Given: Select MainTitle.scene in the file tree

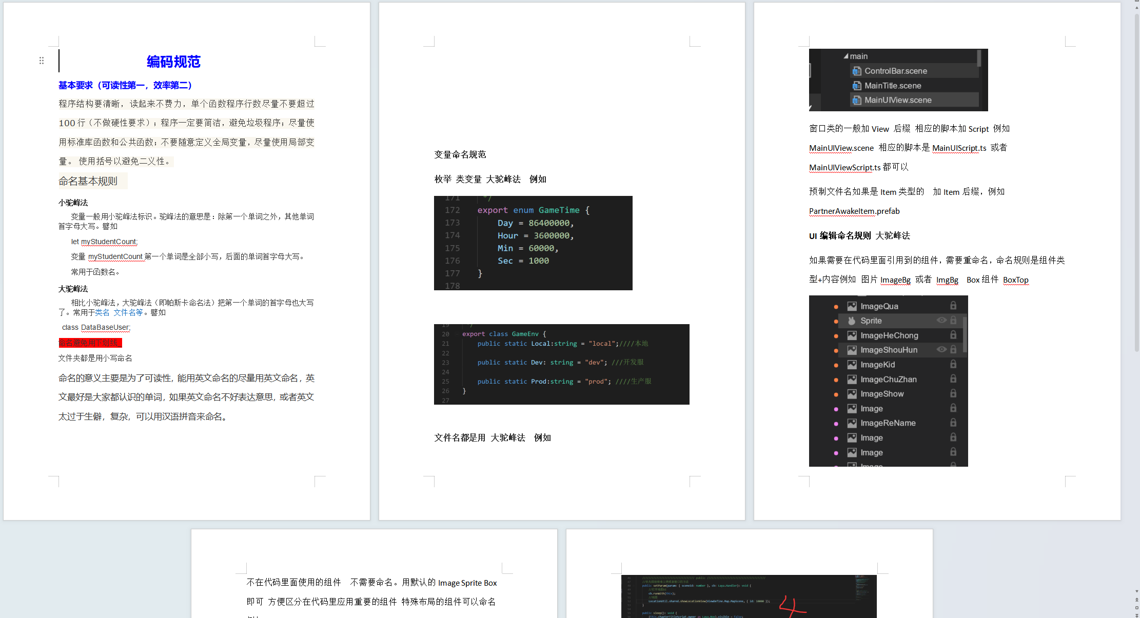Looking at the screenshot, I should 892,86.
